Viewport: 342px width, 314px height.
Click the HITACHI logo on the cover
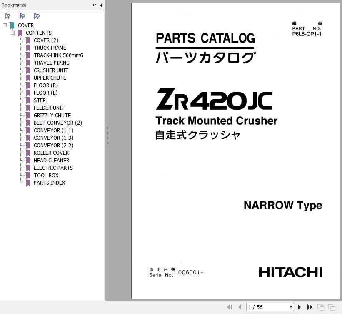click(290, 272)
